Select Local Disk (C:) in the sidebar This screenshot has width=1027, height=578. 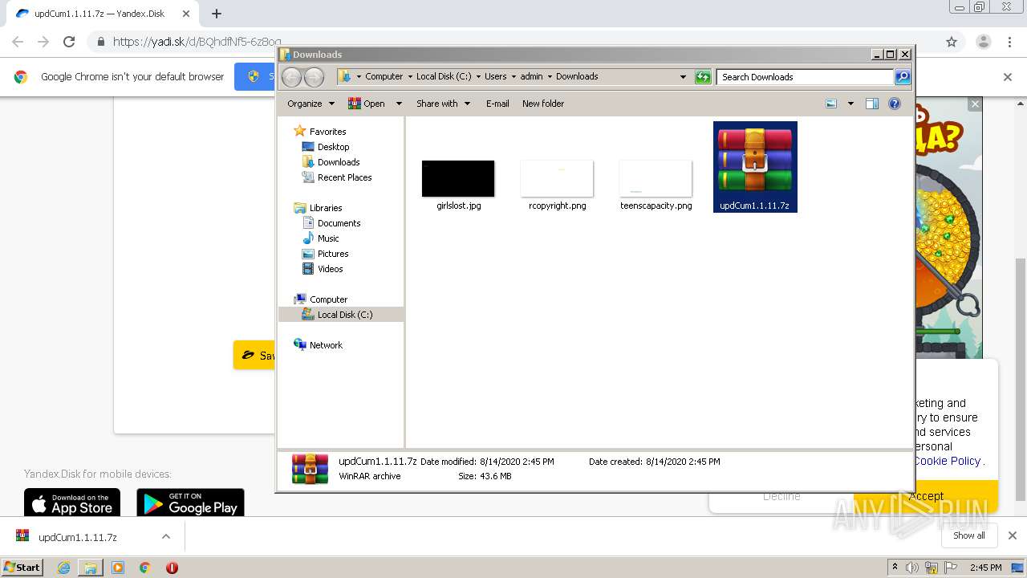pyautogui.click(x=341, y=315)
